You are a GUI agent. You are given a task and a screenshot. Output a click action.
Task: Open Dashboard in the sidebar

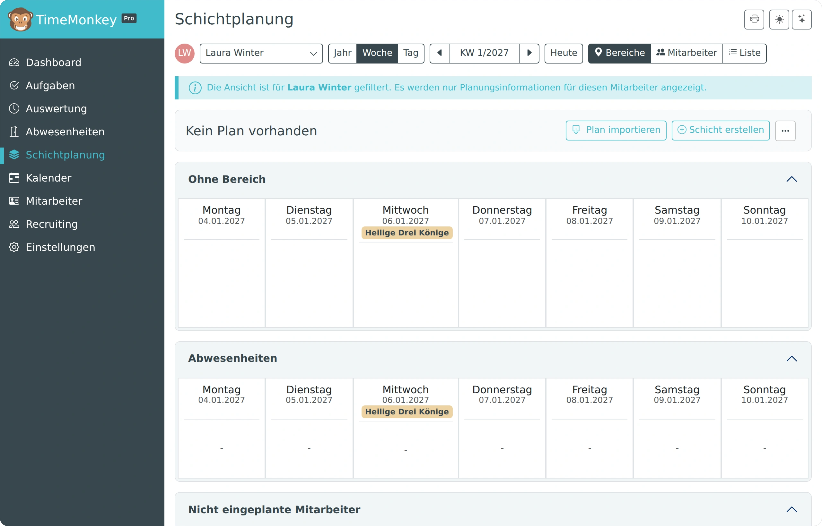pos(82,63)
